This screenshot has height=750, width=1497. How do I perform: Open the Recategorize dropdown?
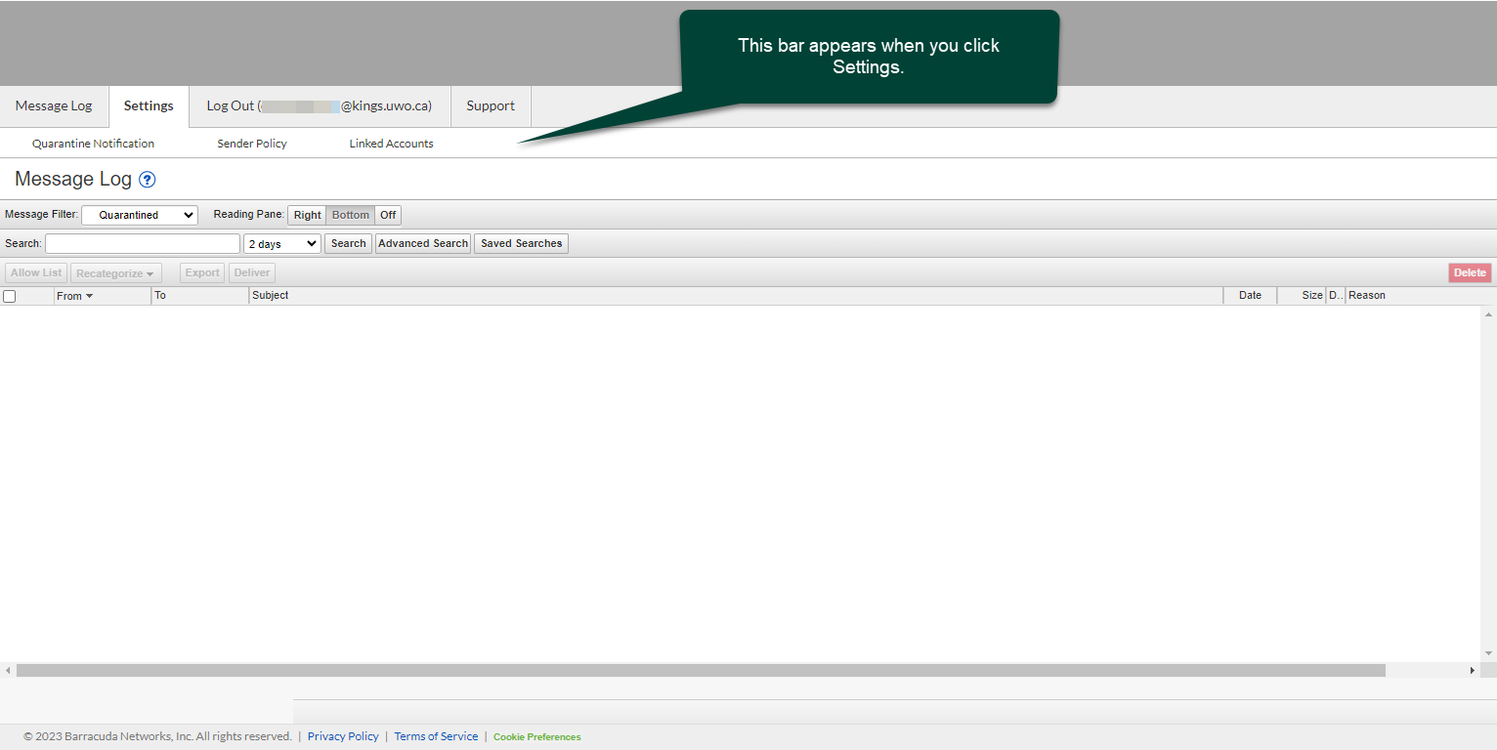click(x=115, y=273)
